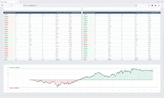Select NZDJPY row in right table
Image resolution: width=164 pixels, height=98 pixels.
click(x=122, y=50)
